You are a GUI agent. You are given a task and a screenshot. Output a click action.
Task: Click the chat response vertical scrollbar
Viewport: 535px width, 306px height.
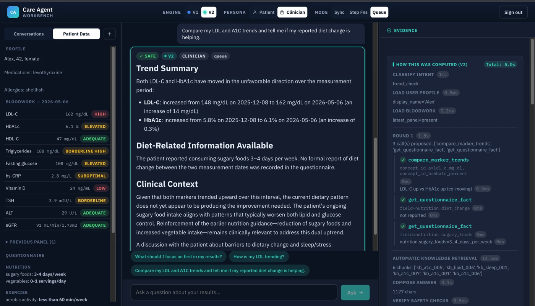coord(375,186)
